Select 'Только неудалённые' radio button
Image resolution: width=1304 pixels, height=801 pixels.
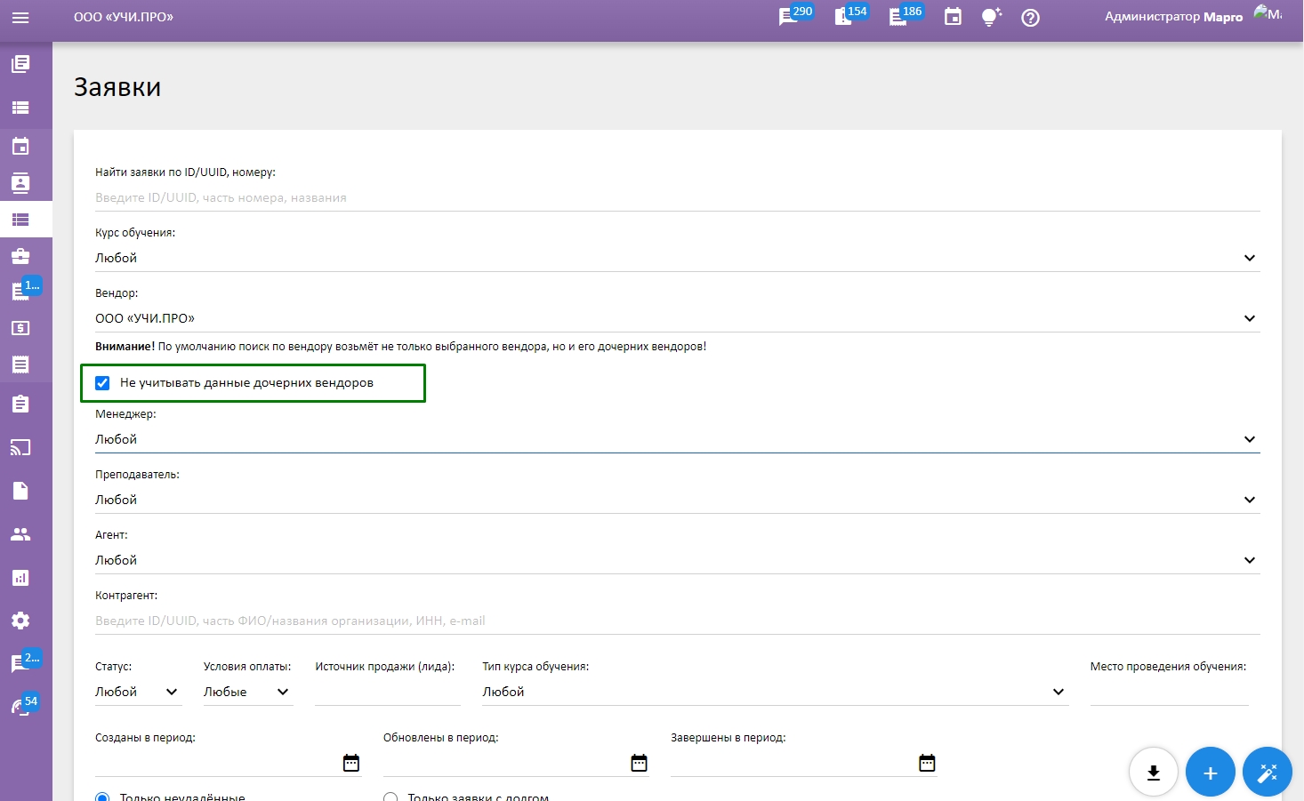click(x=102, y=797)
